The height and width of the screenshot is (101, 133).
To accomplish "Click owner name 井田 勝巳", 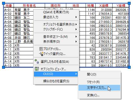I will click(22, 37).
